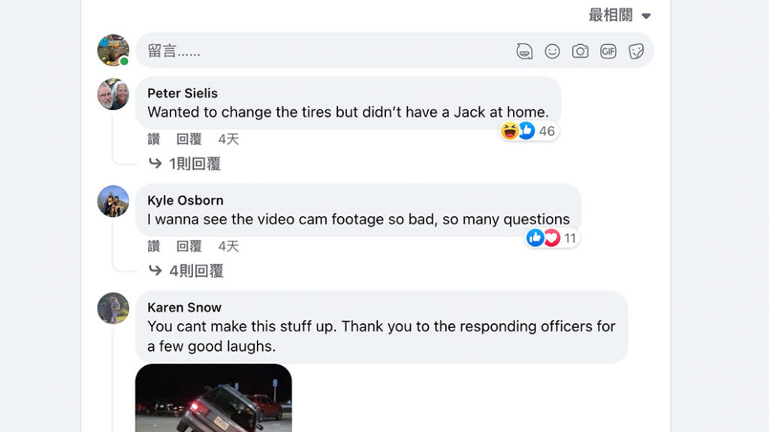Screen dimensions: 769x432
Task: Like Kyle Osborn's comment with 讚
Action: [154, 246]
